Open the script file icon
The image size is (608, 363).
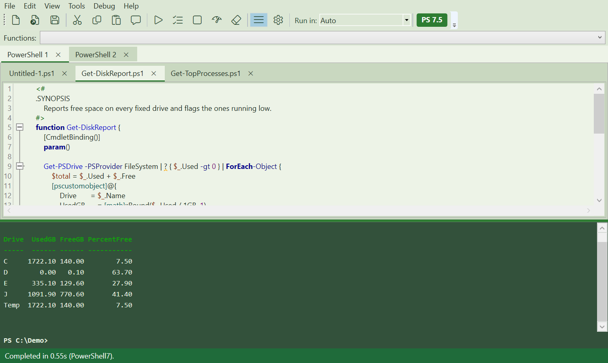35,20
